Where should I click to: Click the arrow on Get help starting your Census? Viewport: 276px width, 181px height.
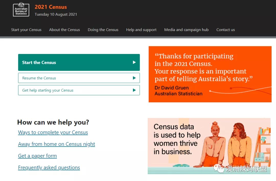(x=134, y=90)
